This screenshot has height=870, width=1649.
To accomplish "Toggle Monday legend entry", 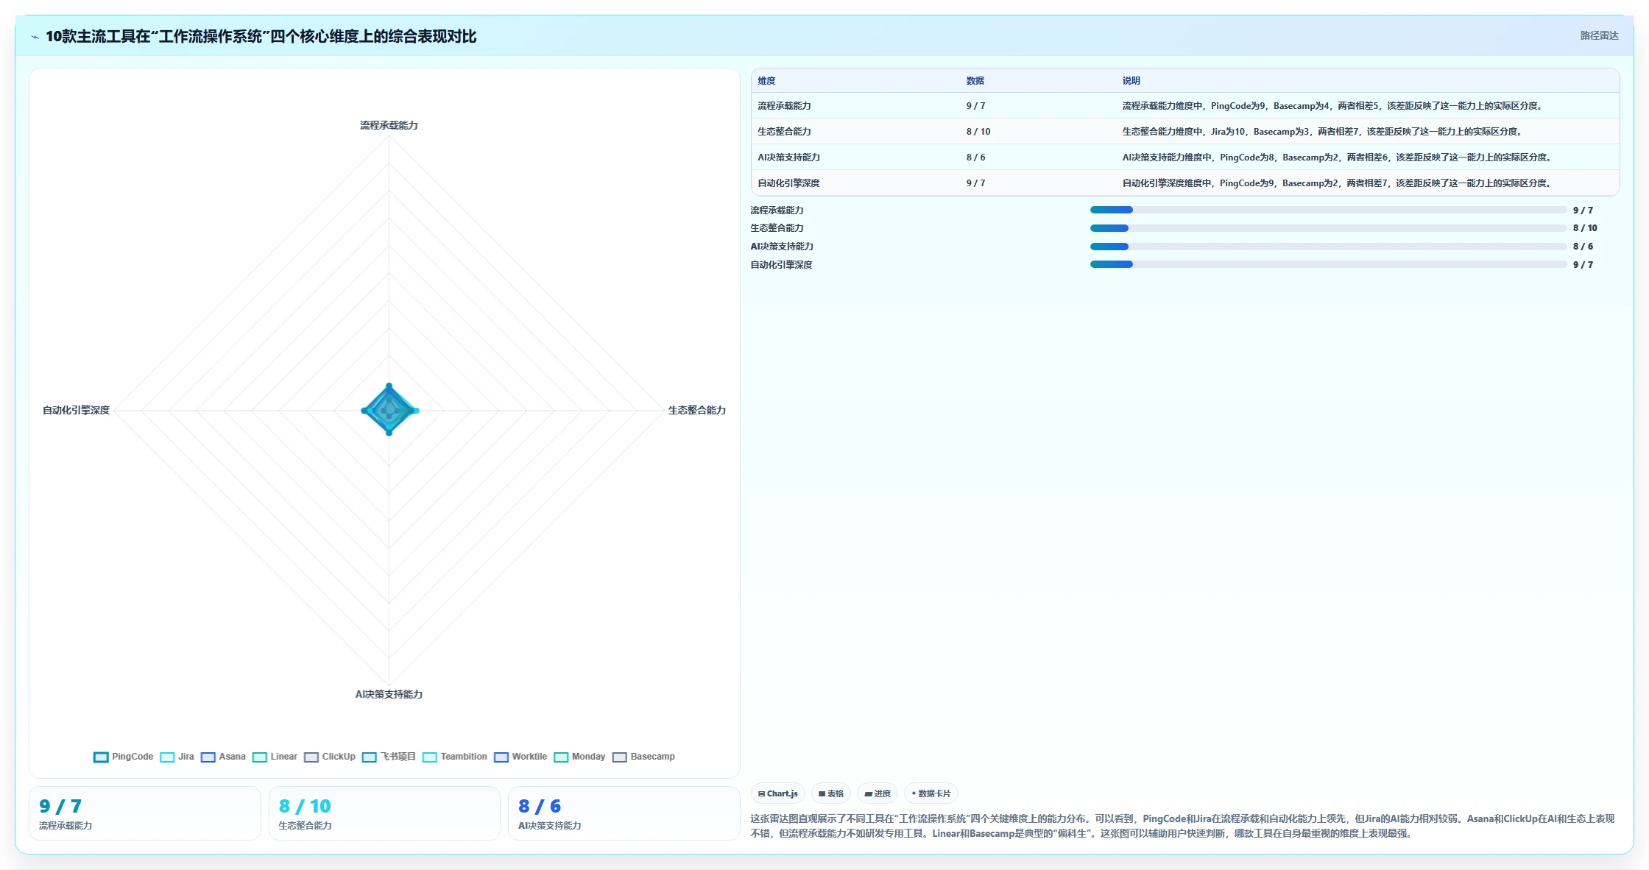I will (579, 757).
